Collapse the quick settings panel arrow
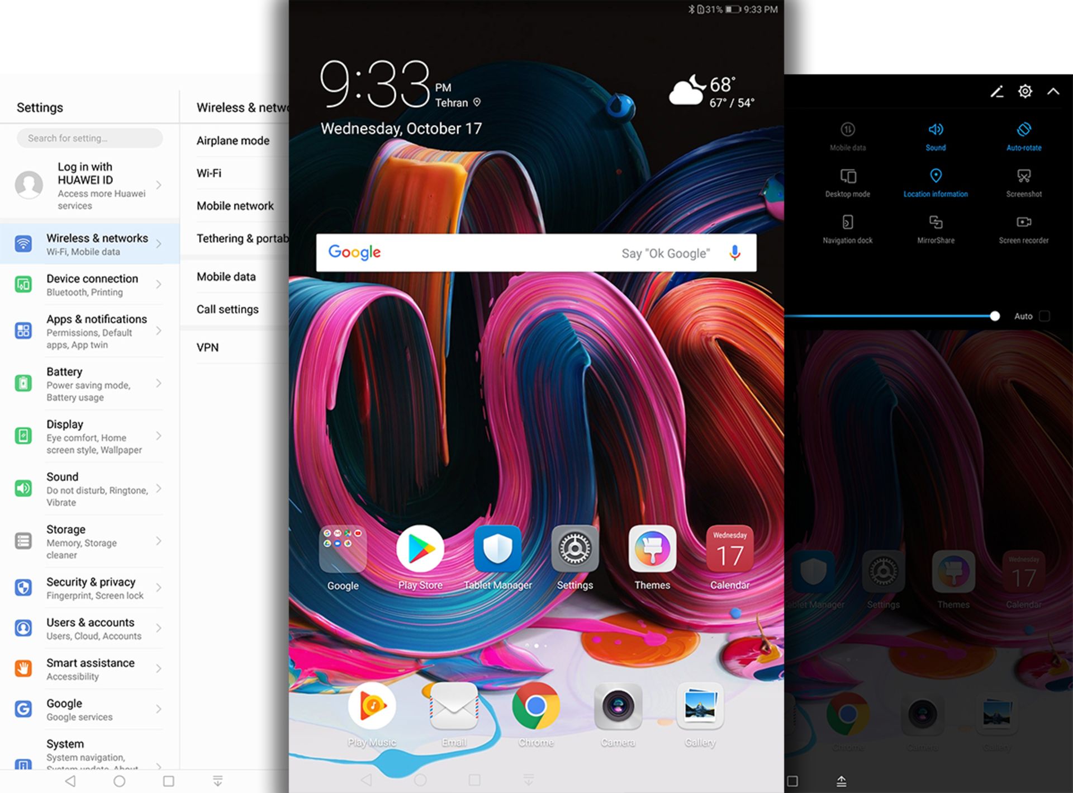Screen dimensions: 1073x793 click(x=1053, y=92)
